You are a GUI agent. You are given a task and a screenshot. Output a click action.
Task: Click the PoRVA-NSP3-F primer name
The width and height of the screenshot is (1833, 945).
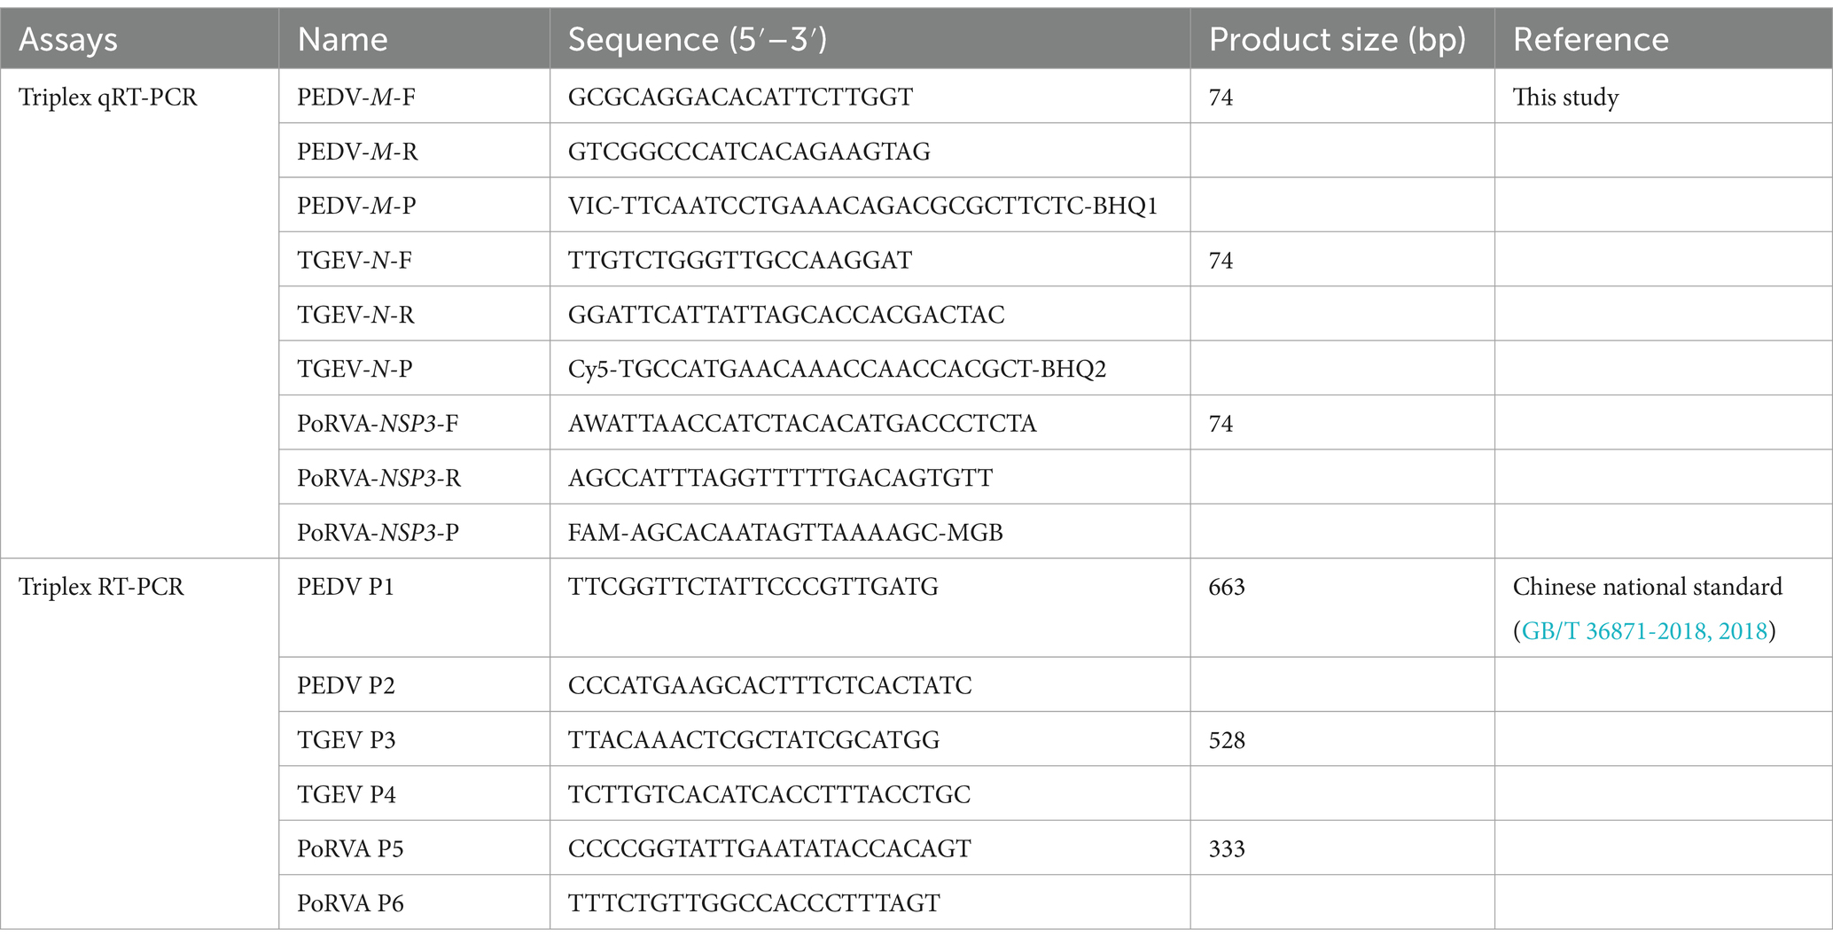point(378,424)
